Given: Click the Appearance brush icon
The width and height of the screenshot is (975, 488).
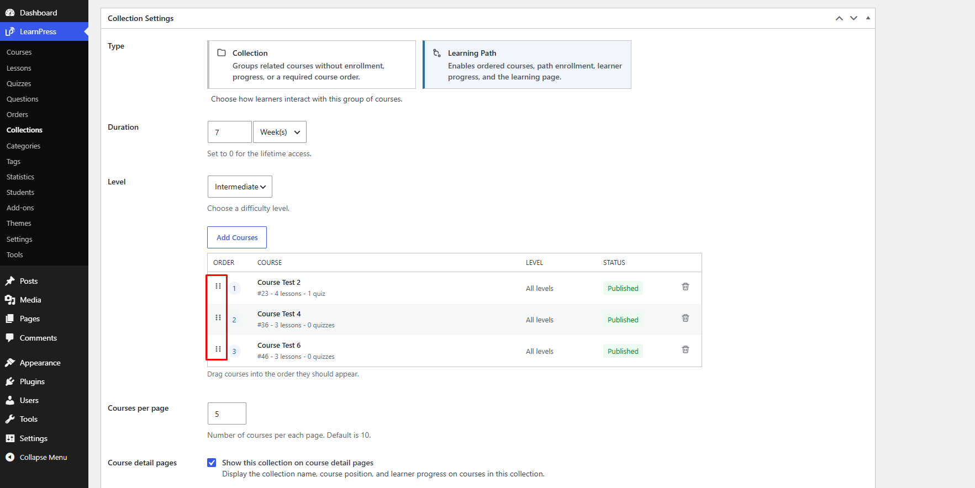Looking at the screenshot, I should (10, 363).
